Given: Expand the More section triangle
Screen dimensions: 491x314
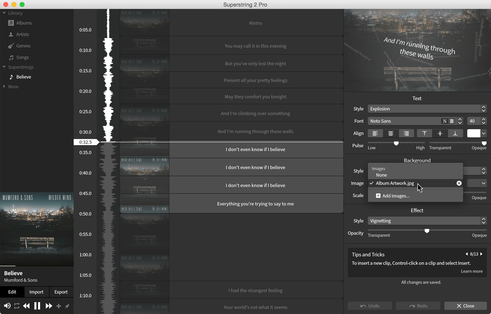Looking at the screenshot, I should point(4,87).
